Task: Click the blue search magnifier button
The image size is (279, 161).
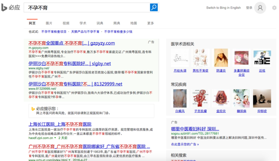Action: pos(154,7)
